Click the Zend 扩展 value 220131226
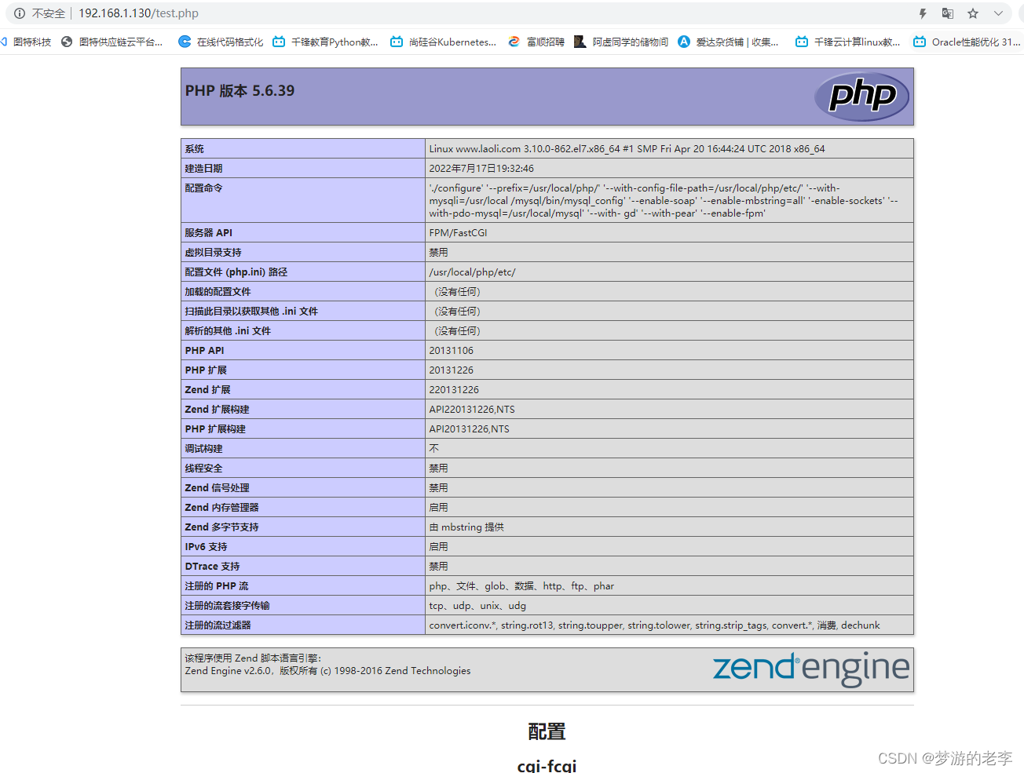The image size is (1024, 773). point(454,389)
